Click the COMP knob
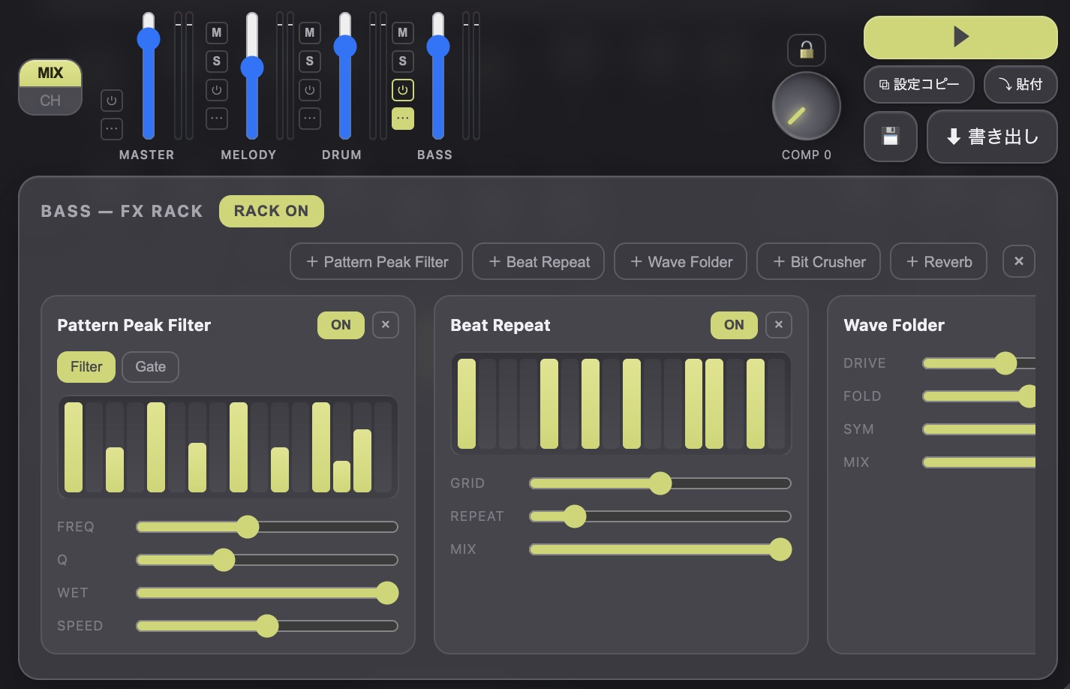1070x689 pixels. pyautogui.click(x=807, y=106)
